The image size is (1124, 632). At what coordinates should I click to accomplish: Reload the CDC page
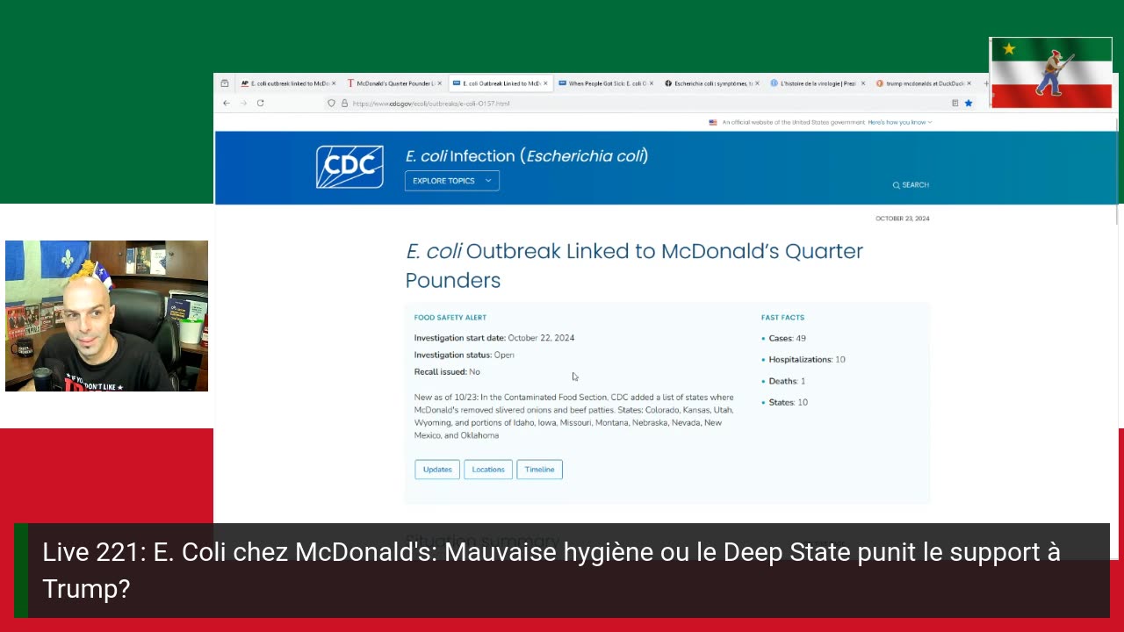[260, 103]
